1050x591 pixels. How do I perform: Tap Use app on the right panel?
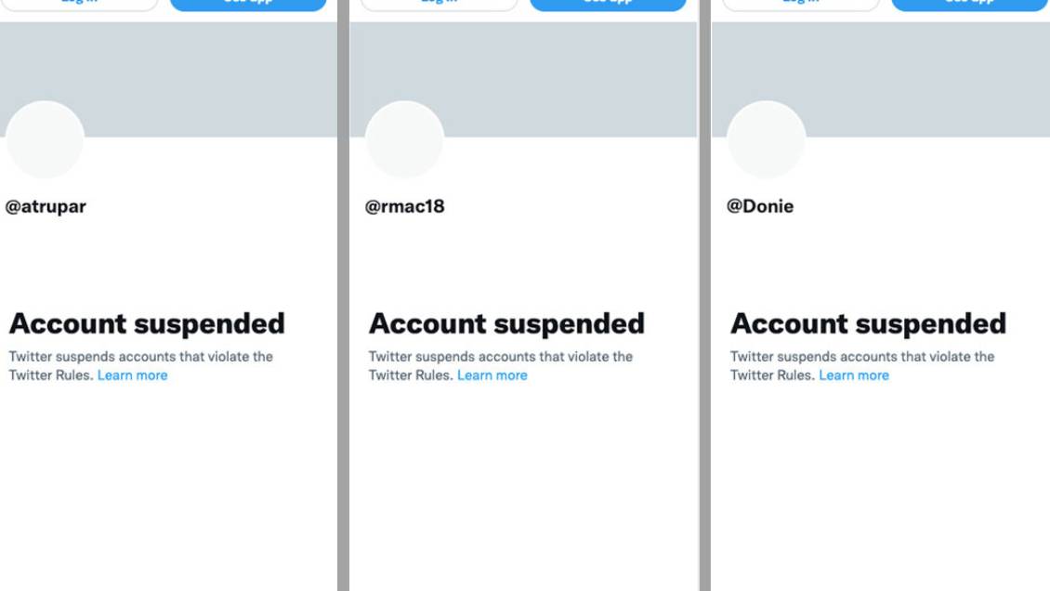[968, 5]
